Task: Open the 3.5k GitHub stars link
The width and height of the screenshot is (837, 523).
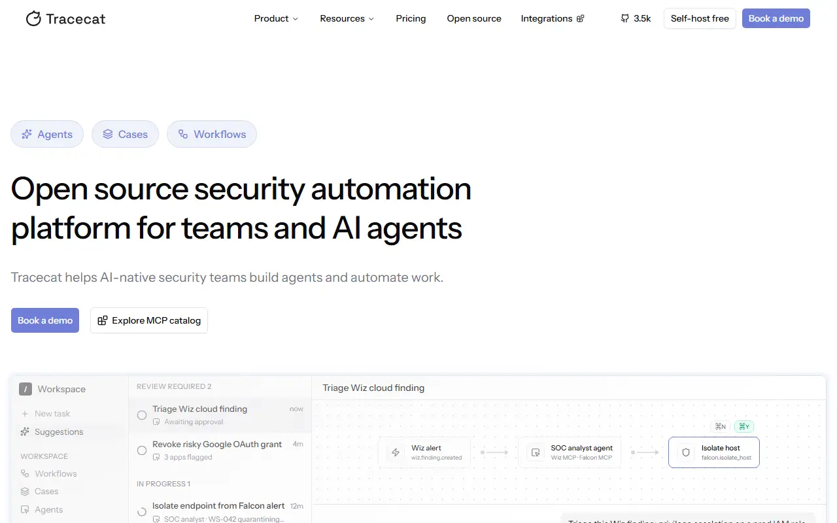Action: (636, 18)
